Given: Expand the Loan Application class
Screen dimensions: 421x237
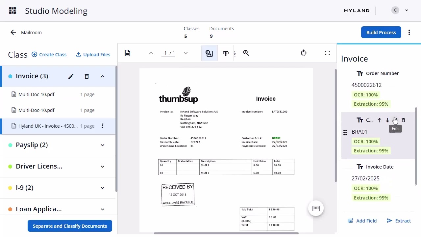Looking at the screenshot, I should point(102,209).
